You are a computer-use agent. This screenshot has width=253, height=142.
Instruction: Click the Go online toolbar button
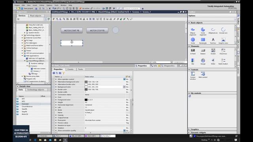tap(84, 8)
